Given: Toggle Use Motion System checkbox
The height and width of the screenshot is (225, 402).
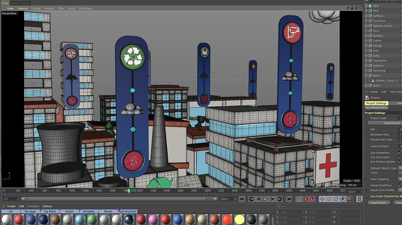Looking at the screenshot, I should click(399, 162).
